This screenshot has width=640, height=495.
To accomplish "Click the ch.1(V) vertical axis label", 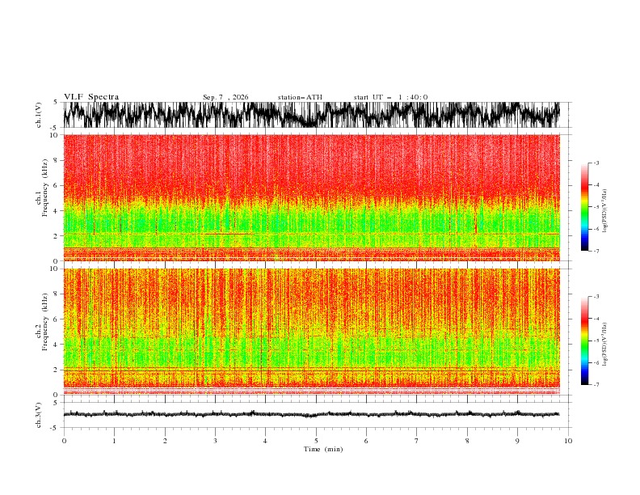I will coord(38,115).
